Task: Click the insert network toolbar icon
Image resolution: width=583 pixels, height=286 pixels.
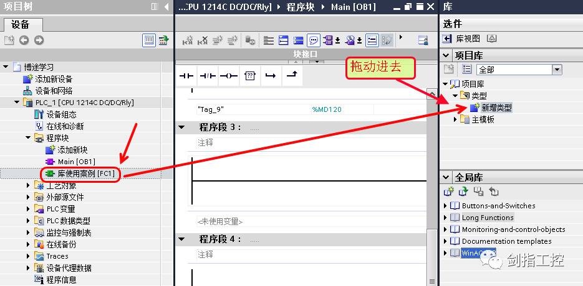Action: click(x=188, y=40)
